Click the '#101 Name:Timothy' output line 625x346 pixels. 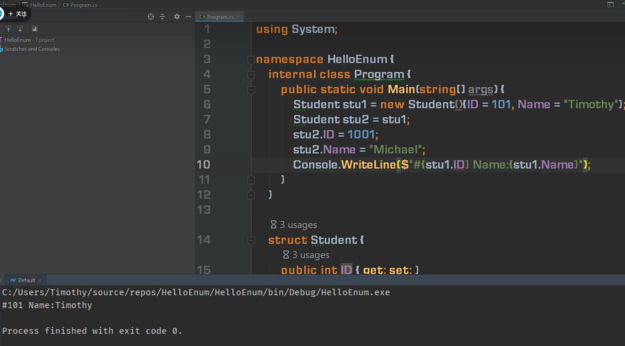click(47, 305)
